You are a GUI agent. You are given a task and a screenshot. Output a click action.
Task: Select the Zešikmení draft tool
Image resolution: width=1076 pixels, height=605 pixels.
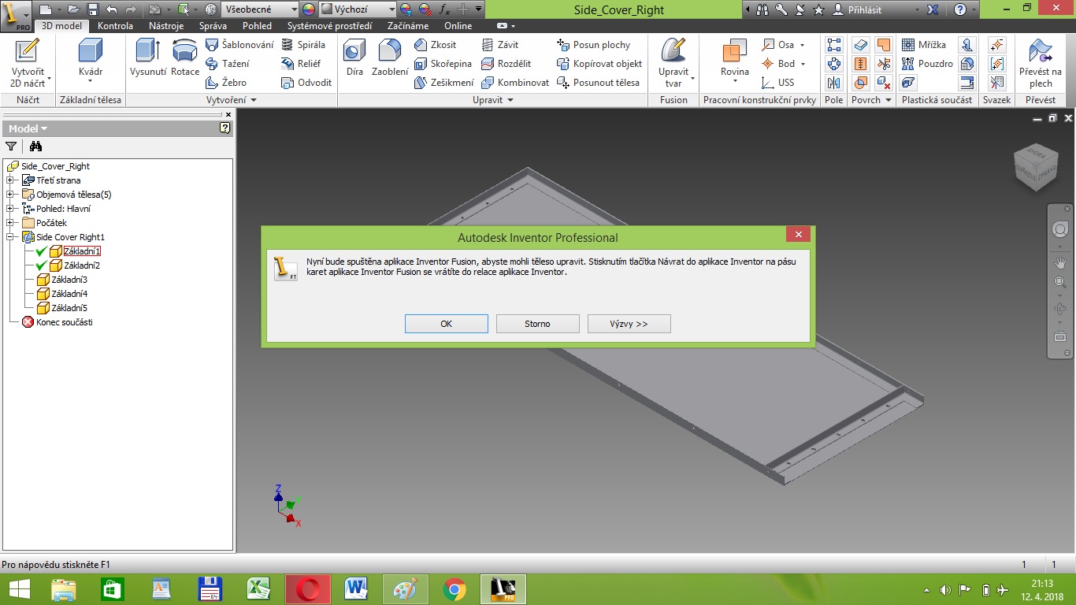(444, 83)
